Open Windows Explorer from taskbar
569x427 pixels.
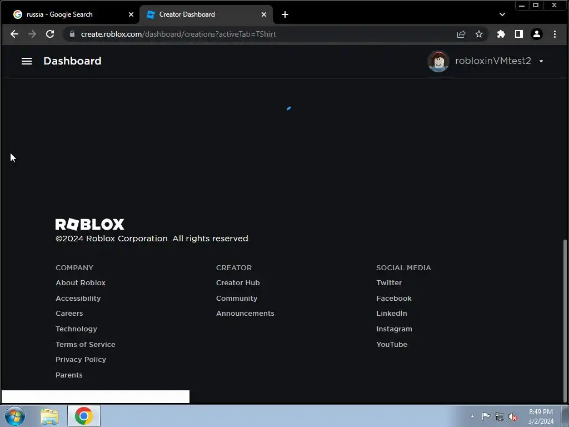coord(49,416)
